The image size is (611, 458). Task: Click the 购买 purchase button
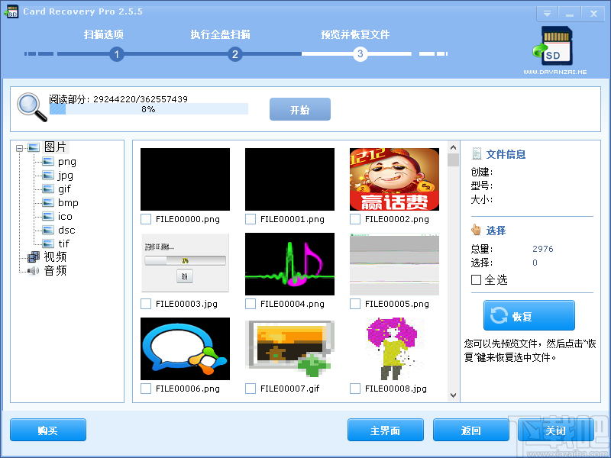coord(48,430)
